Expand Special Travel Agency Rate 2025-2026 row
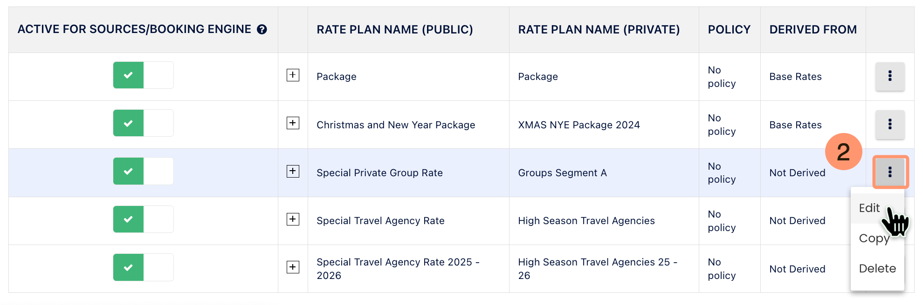This screenshot has height=305, width=923. pyautogui.click(x=293, y=267)
